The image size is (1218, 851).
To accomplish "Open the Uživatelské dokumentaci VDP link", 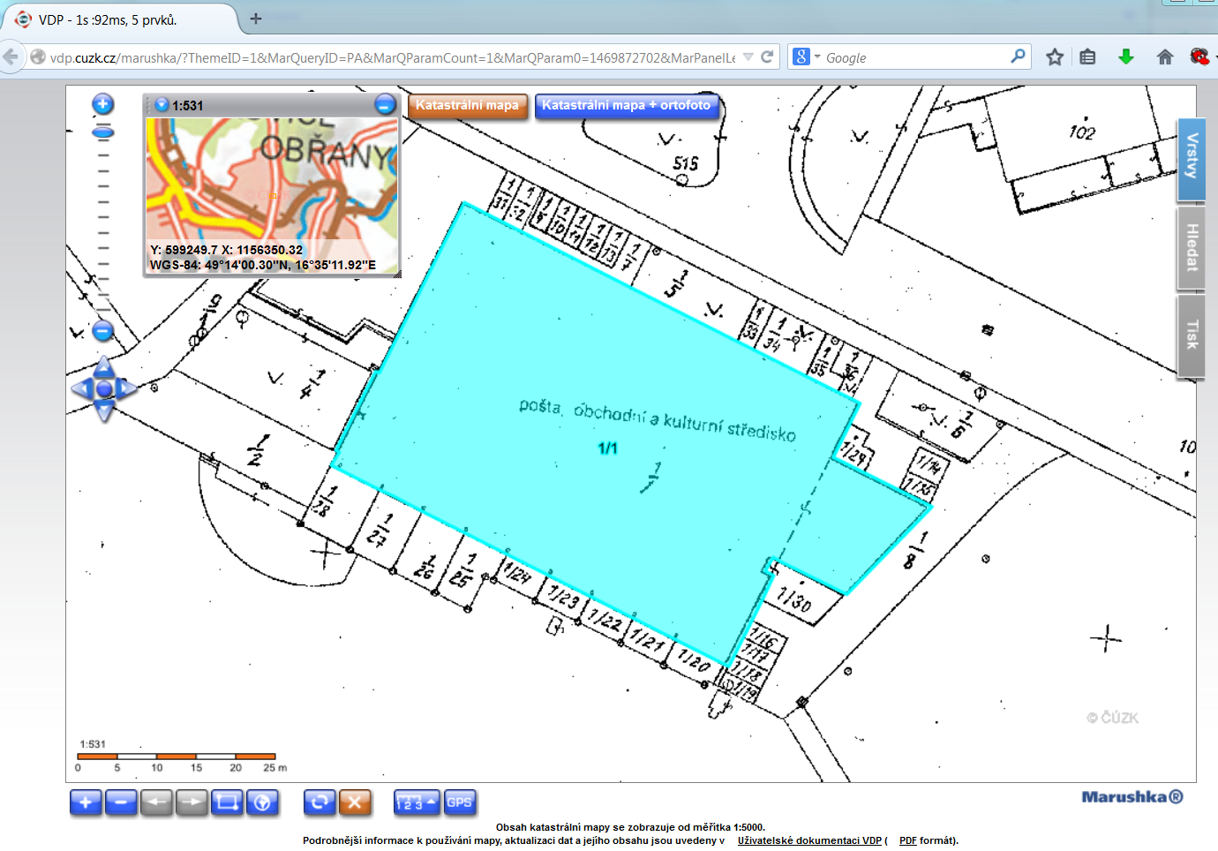I will 809,840.
